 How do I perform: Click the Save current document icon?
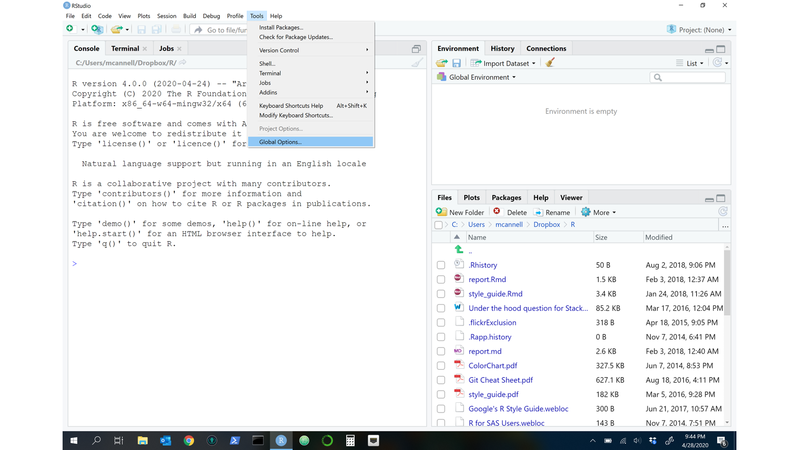coord(141,29)
